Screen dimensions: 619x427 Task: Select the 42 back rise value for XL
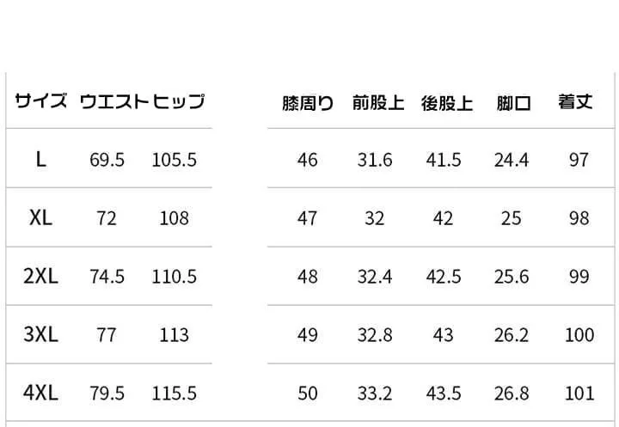click(x=443, y=218)
